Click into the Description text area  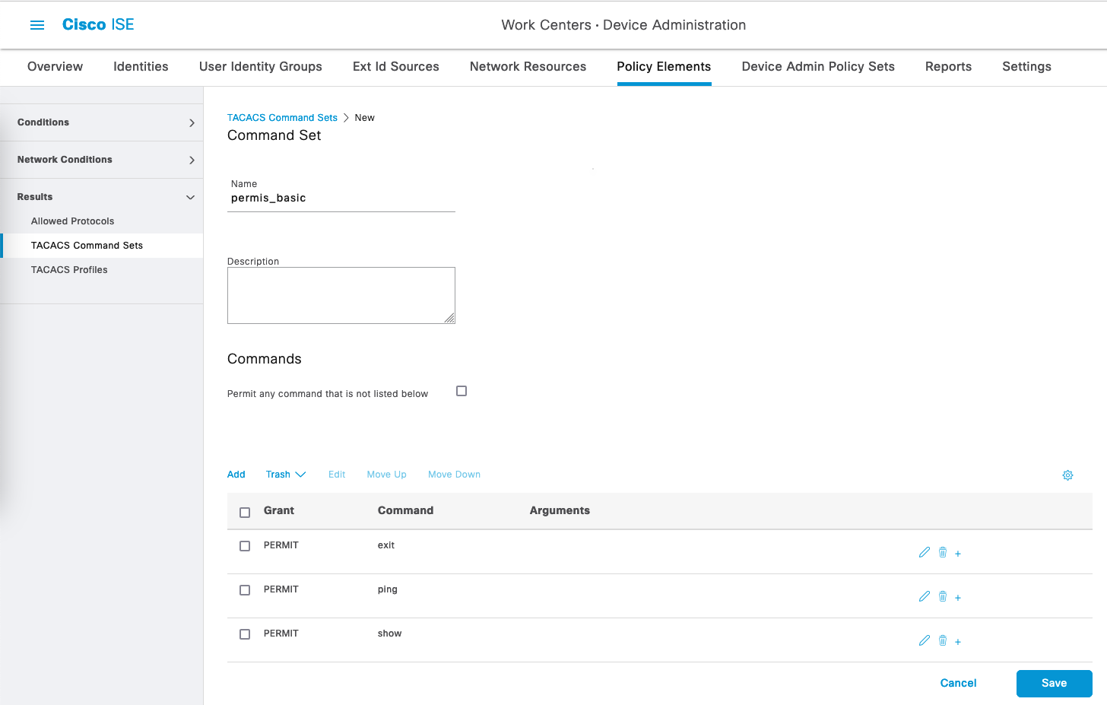click(341, 295)
